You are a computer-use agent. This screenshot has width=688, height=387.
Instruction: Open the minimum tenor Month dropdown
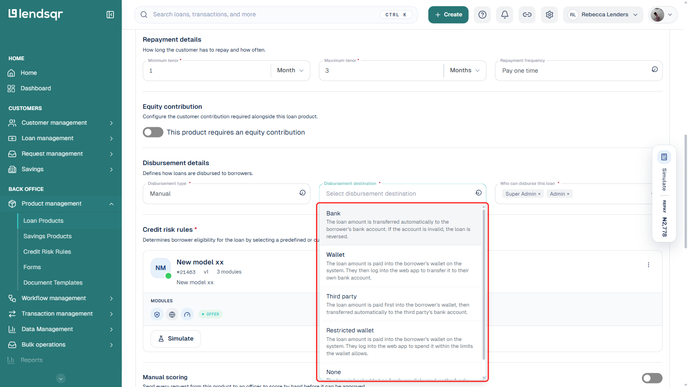pyautogui.click(x=290, y=71)
